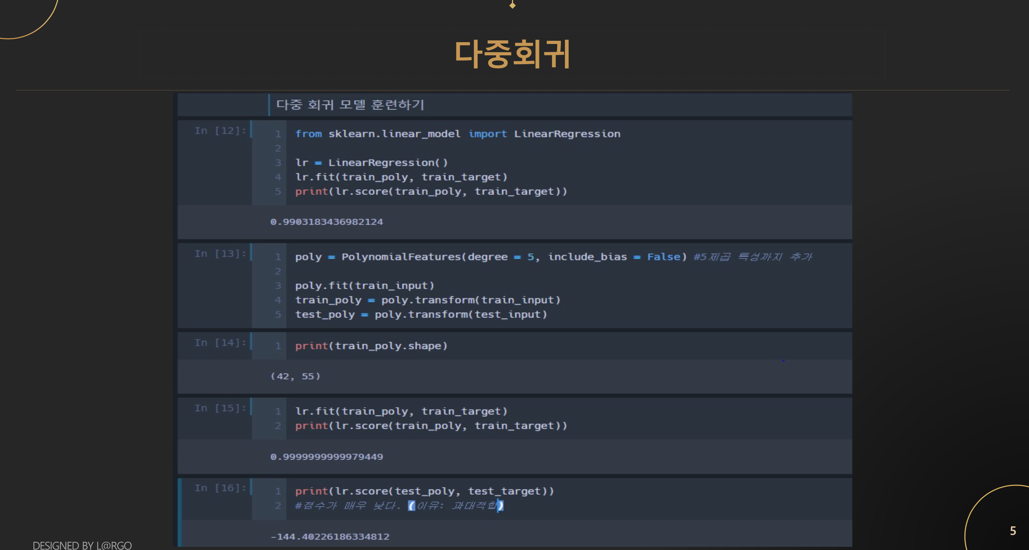Viewport: 1029px width, 550px height.
Task: Click print score line in cell 12
Action: (x=431, y=191)
